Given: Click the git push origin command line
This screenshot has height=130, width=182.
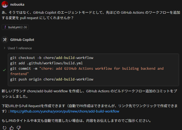Looking at the screenshot, I should coord(52,79).
